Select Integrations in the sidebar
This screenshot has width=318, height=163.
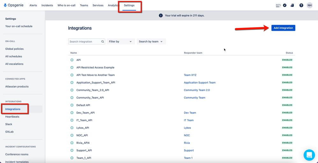(13, 109)
